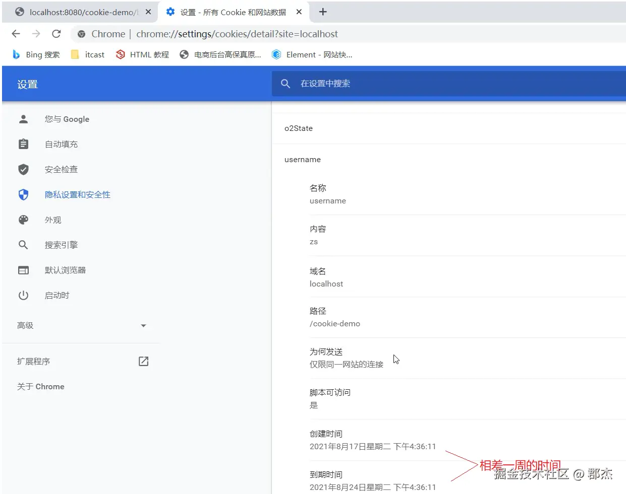This screenshot has width=626, height=494.
Task: Open the Element 网站快 bookmark
Action: (x=312, y=54)
